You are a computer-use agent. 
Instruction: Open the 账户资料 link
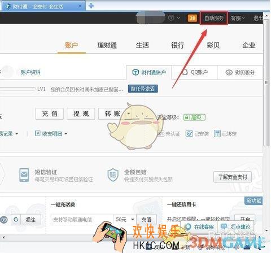point(30,72)
